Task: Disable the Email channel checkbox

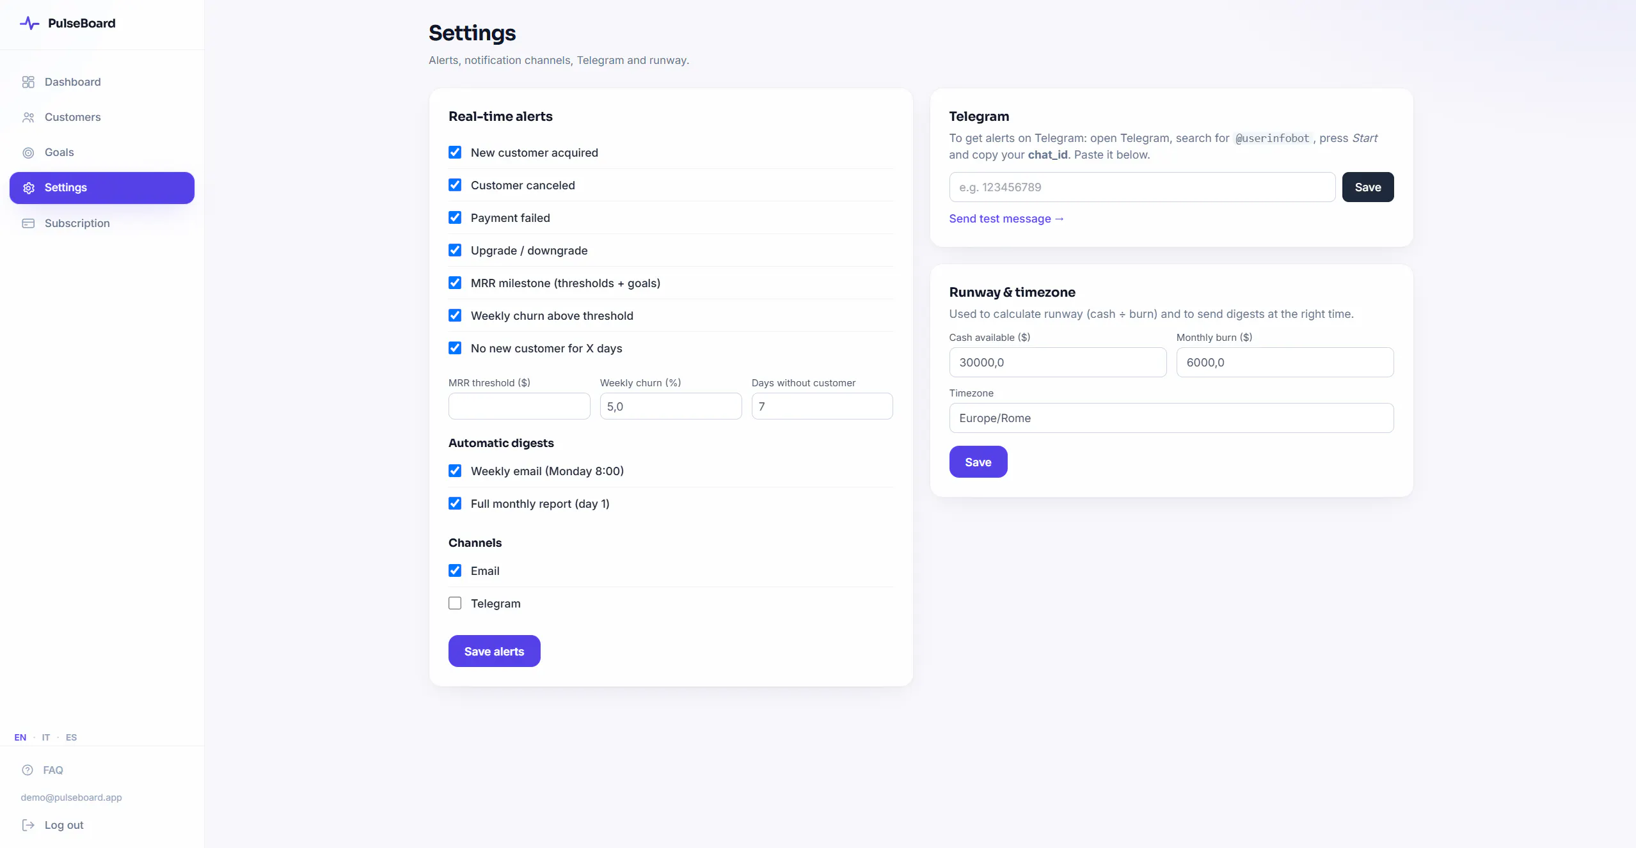Action: tap(455, 570)
